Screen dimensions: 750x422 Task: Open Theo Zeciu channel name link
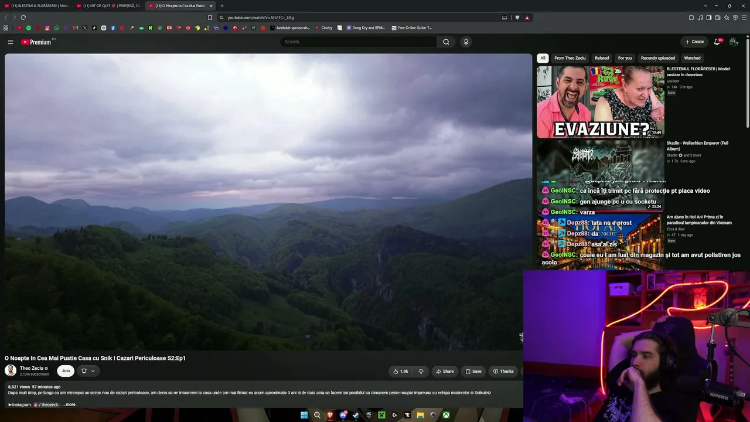coord(32,368)
